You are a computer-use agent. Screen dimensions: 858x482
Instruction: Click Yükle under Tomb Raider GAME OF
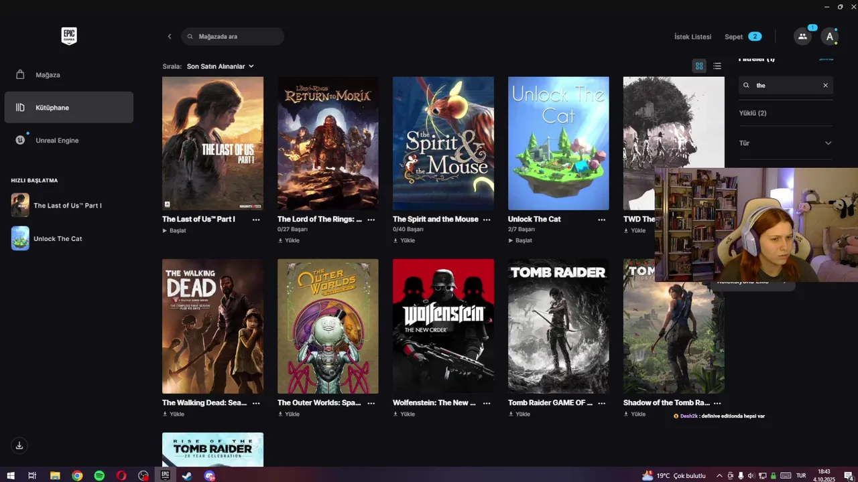[519, 414]
